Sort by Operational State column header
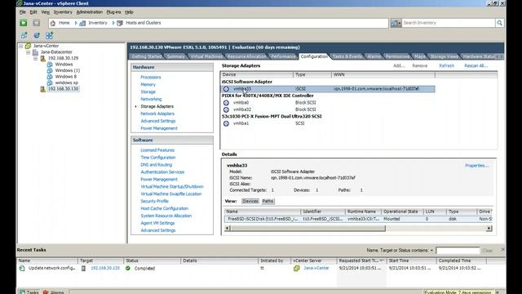Image resolution: width=522 pixels, height=294 pixels. click(402, 212)
